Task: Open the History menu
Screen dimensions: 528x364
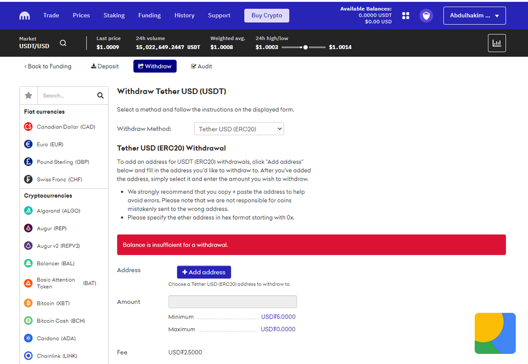Action: 184,15
